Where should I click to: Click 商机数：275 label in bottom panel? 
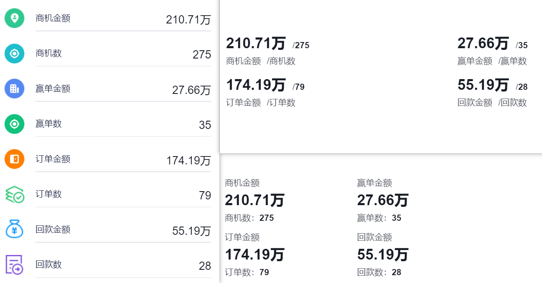(x=249, y=218)
